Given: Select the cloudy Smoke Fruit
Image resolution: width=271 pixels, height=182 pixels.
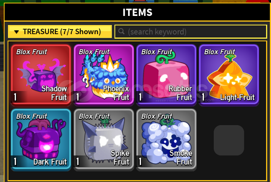Looking at the screenshot, I should coord(166,140).
